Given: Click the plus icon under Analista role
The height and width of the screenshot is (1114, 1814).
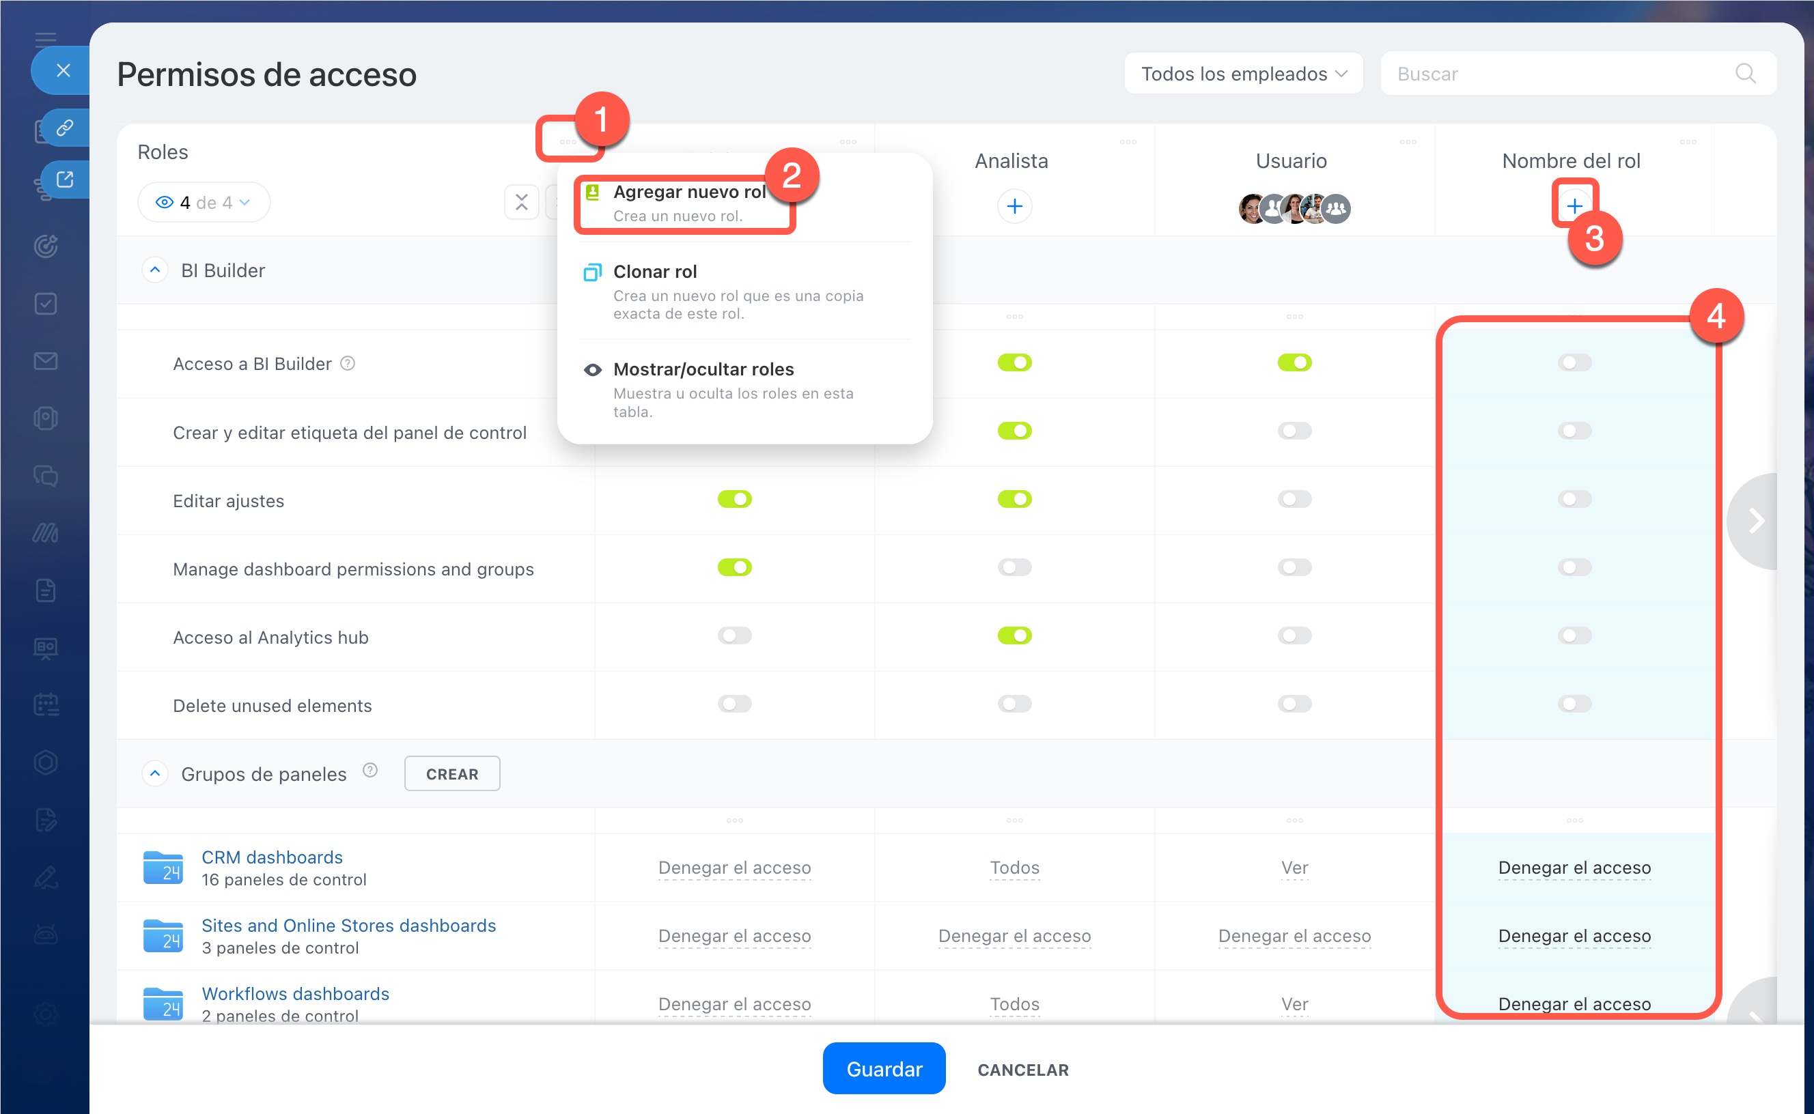Looking at the screenshot, I should [x=1014, y=206].
